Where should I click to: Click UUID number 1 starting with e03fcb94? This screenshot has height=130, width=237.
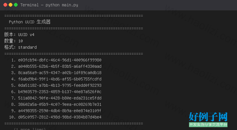coord(60,60)
